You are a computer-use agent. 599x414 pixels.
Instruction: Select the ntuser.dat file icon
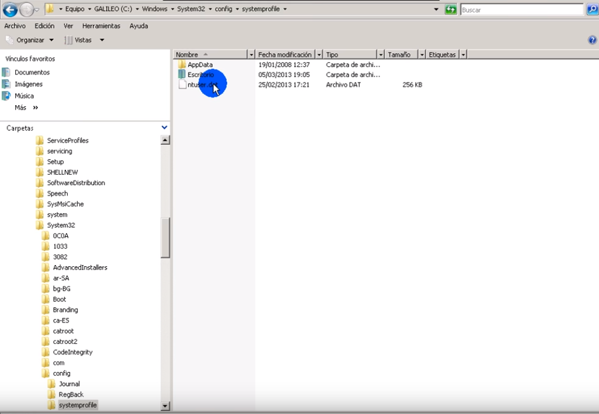point(182,85)
